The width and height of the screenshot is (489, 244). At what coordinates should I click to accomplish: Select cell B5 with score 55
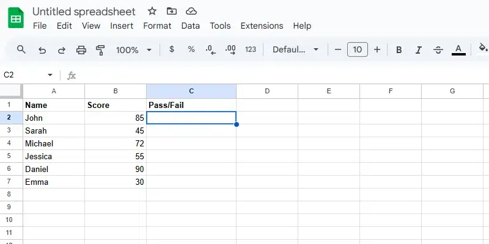point(115,156)
